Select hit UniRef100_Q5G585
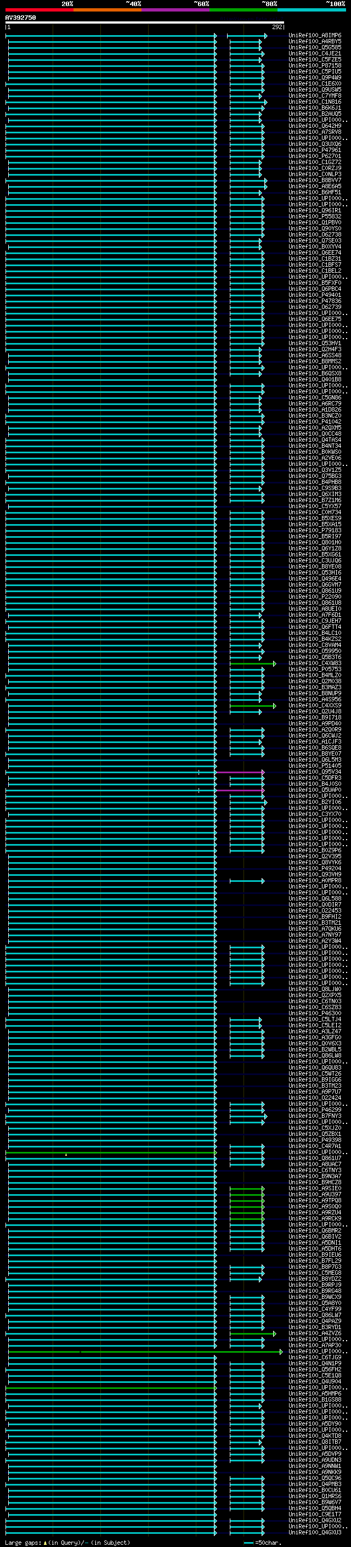Image resolution: width=351 pixels, height=1547 pixels. (315, 47)
